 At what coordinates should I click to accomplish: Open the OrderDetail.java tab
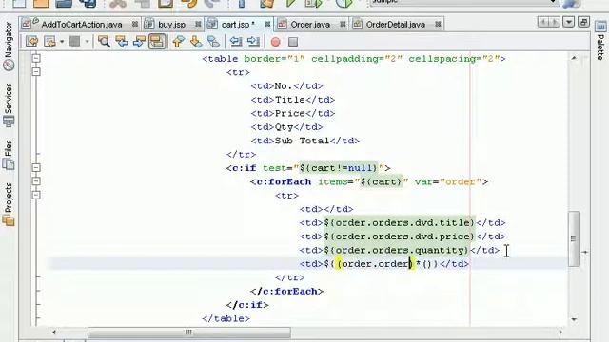coord(396,25)
